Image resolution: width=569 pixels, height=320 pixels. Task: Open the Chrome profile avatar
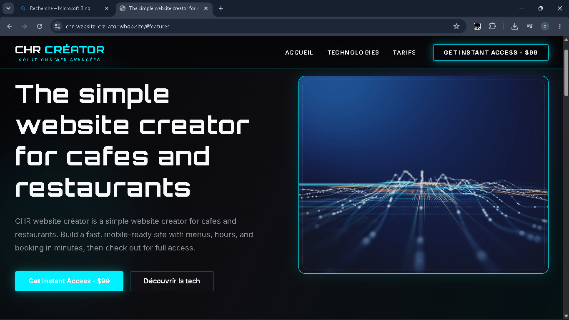545,26
